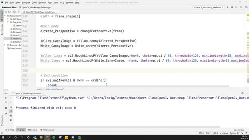The width and height of the screenshot is (249, 140).
Task: Open the Refactor menu
Action: point(42,3)
